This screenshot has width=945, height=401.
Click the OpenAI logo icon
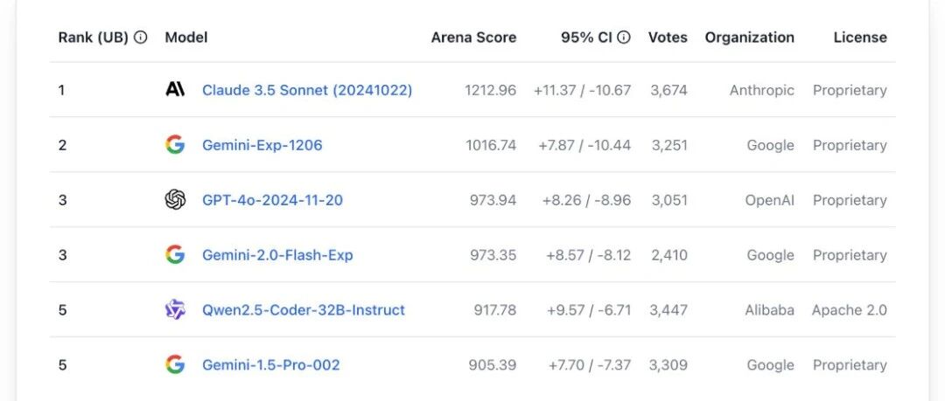(x=175, y=200)
